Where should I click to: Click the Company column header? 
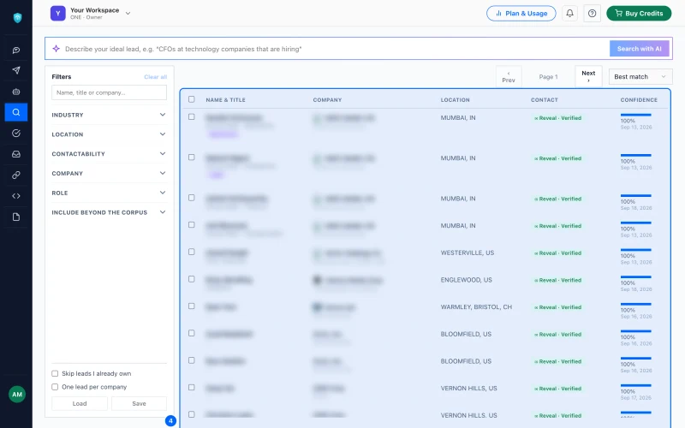327,100
